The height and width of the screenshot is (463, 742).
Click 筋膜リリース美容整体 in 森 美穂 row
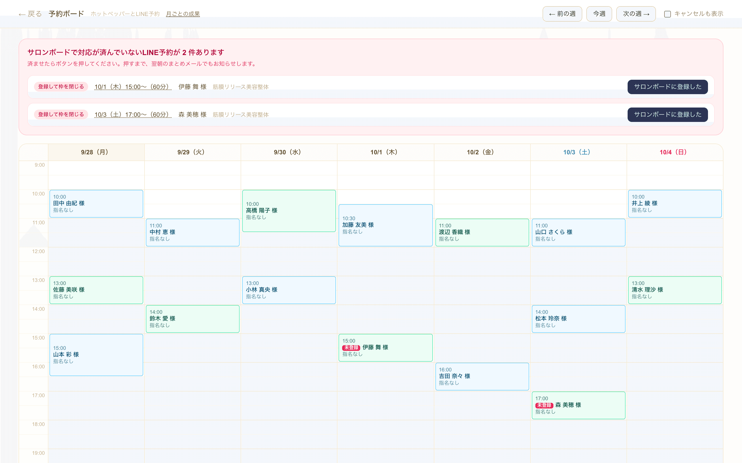point(241,114)
